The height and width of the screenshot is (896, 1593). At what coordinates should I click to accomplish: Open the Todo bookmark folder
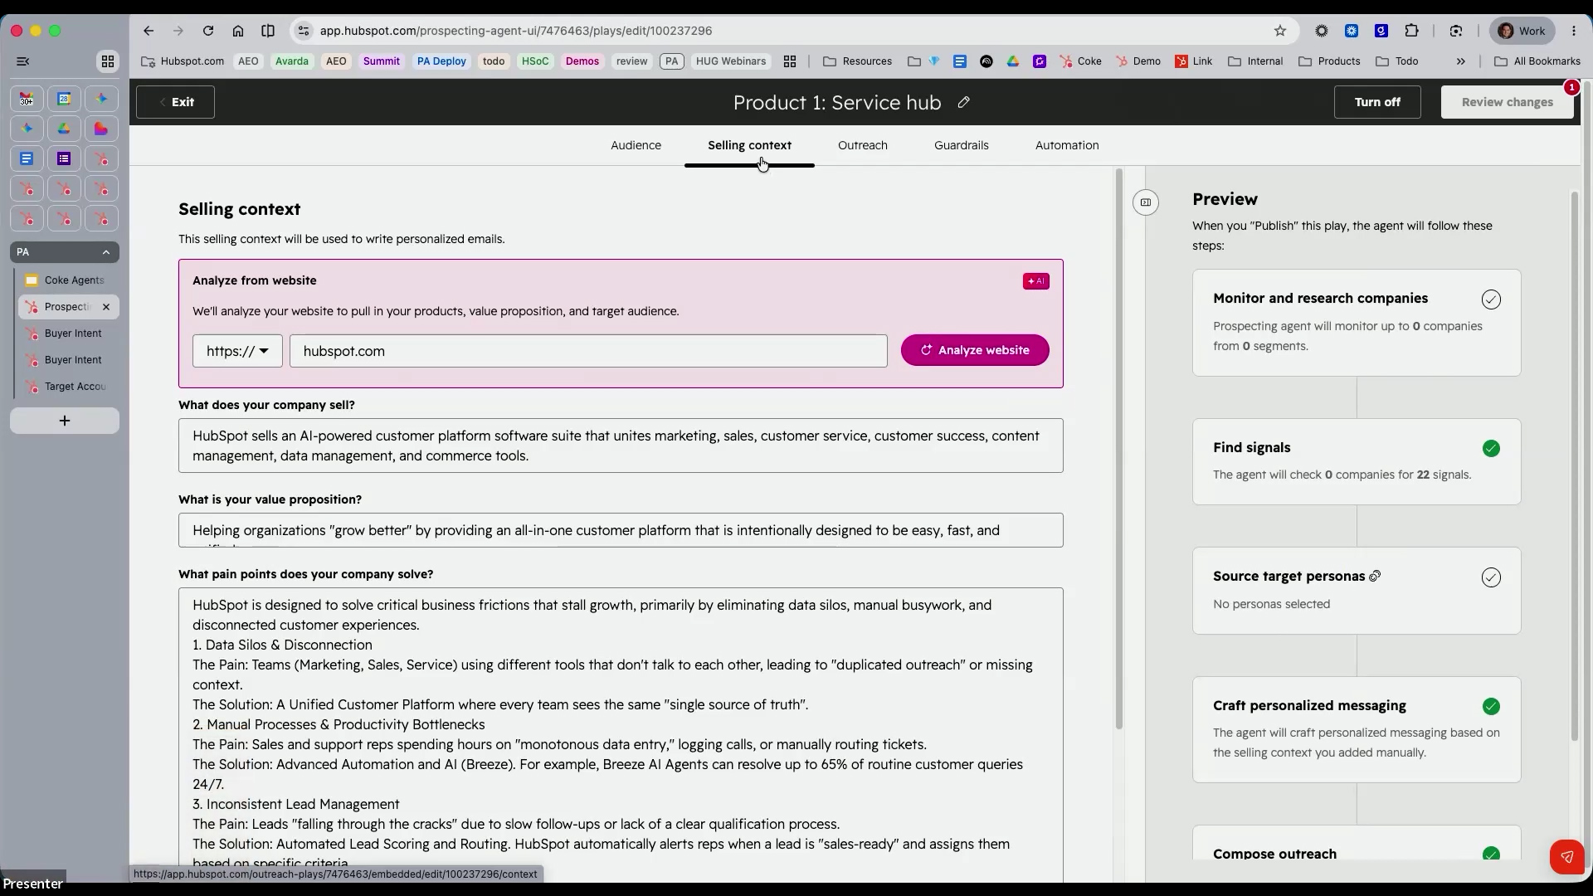coord(1397,61)
